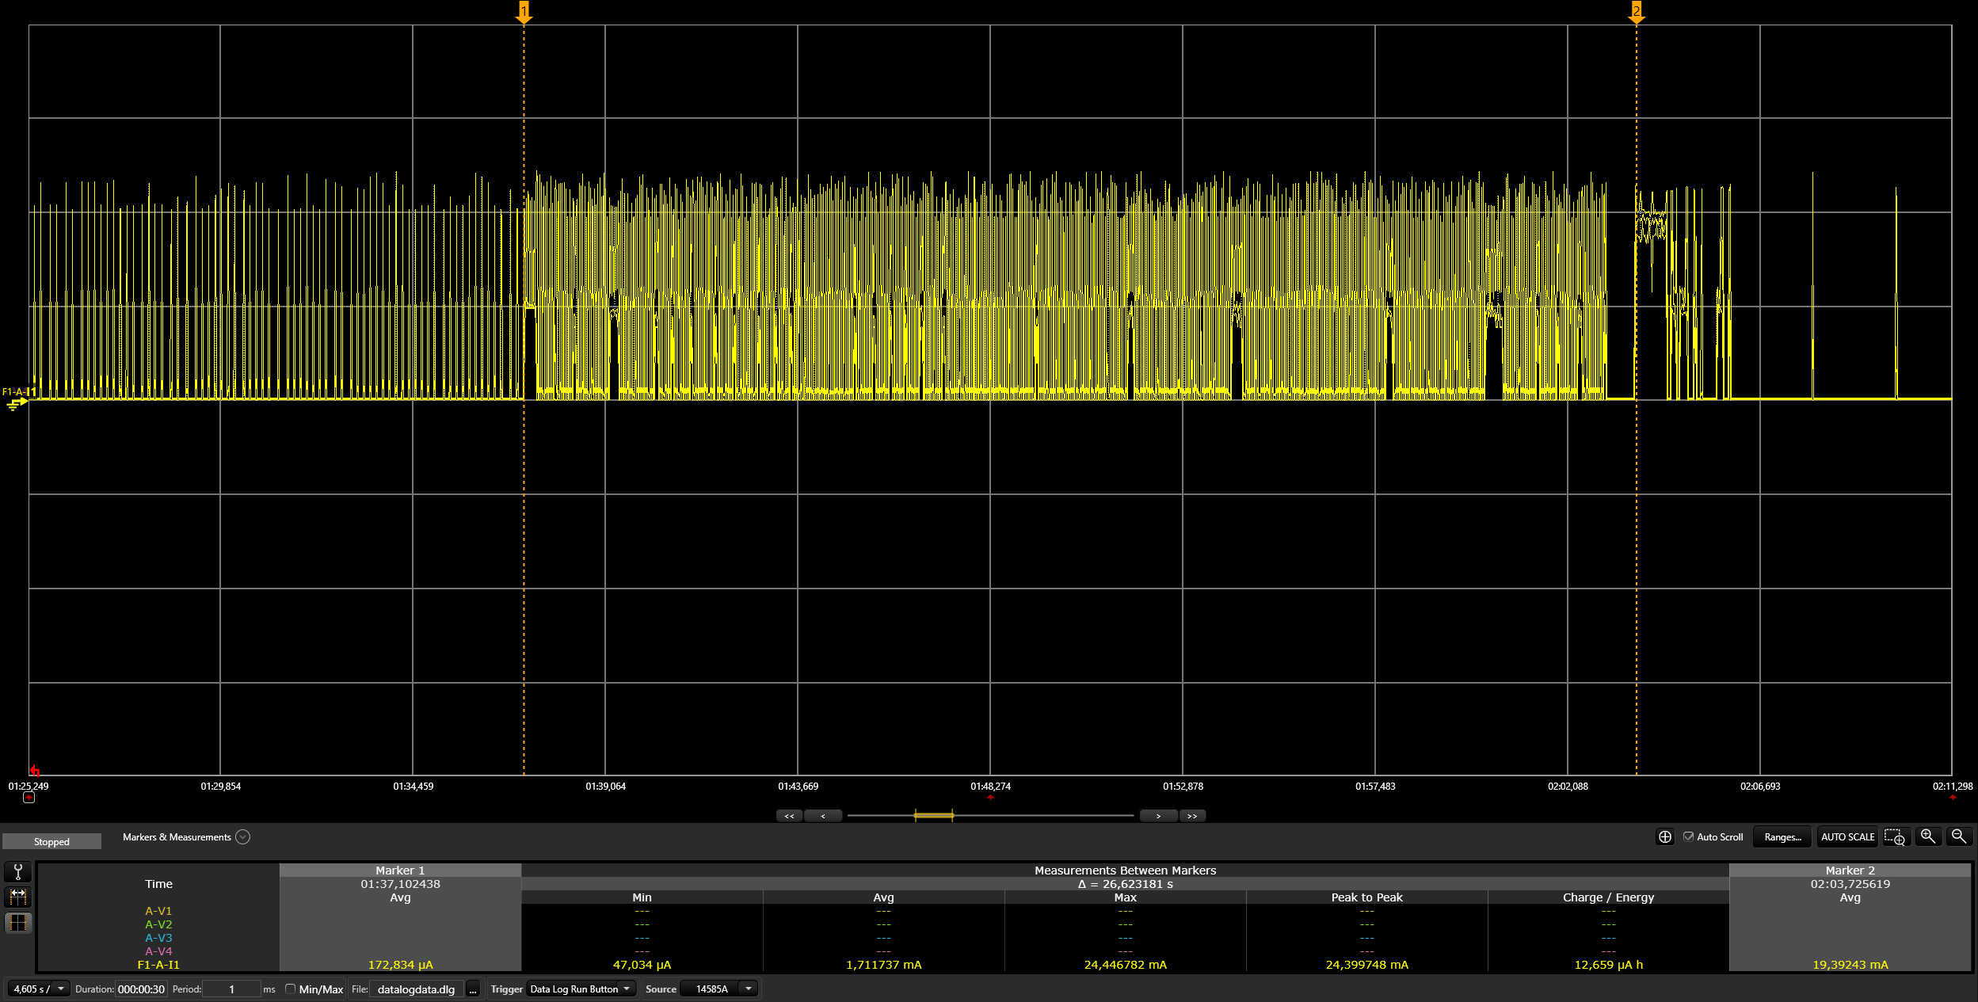
Task: Click the red trigger position arrow at 01:48,274
Action: click(x=990, y=798)
